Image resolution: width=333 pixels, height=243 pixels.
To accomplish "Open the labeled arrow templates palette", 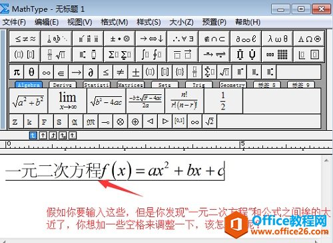I will pyautogui.click(x=214, y=54).
